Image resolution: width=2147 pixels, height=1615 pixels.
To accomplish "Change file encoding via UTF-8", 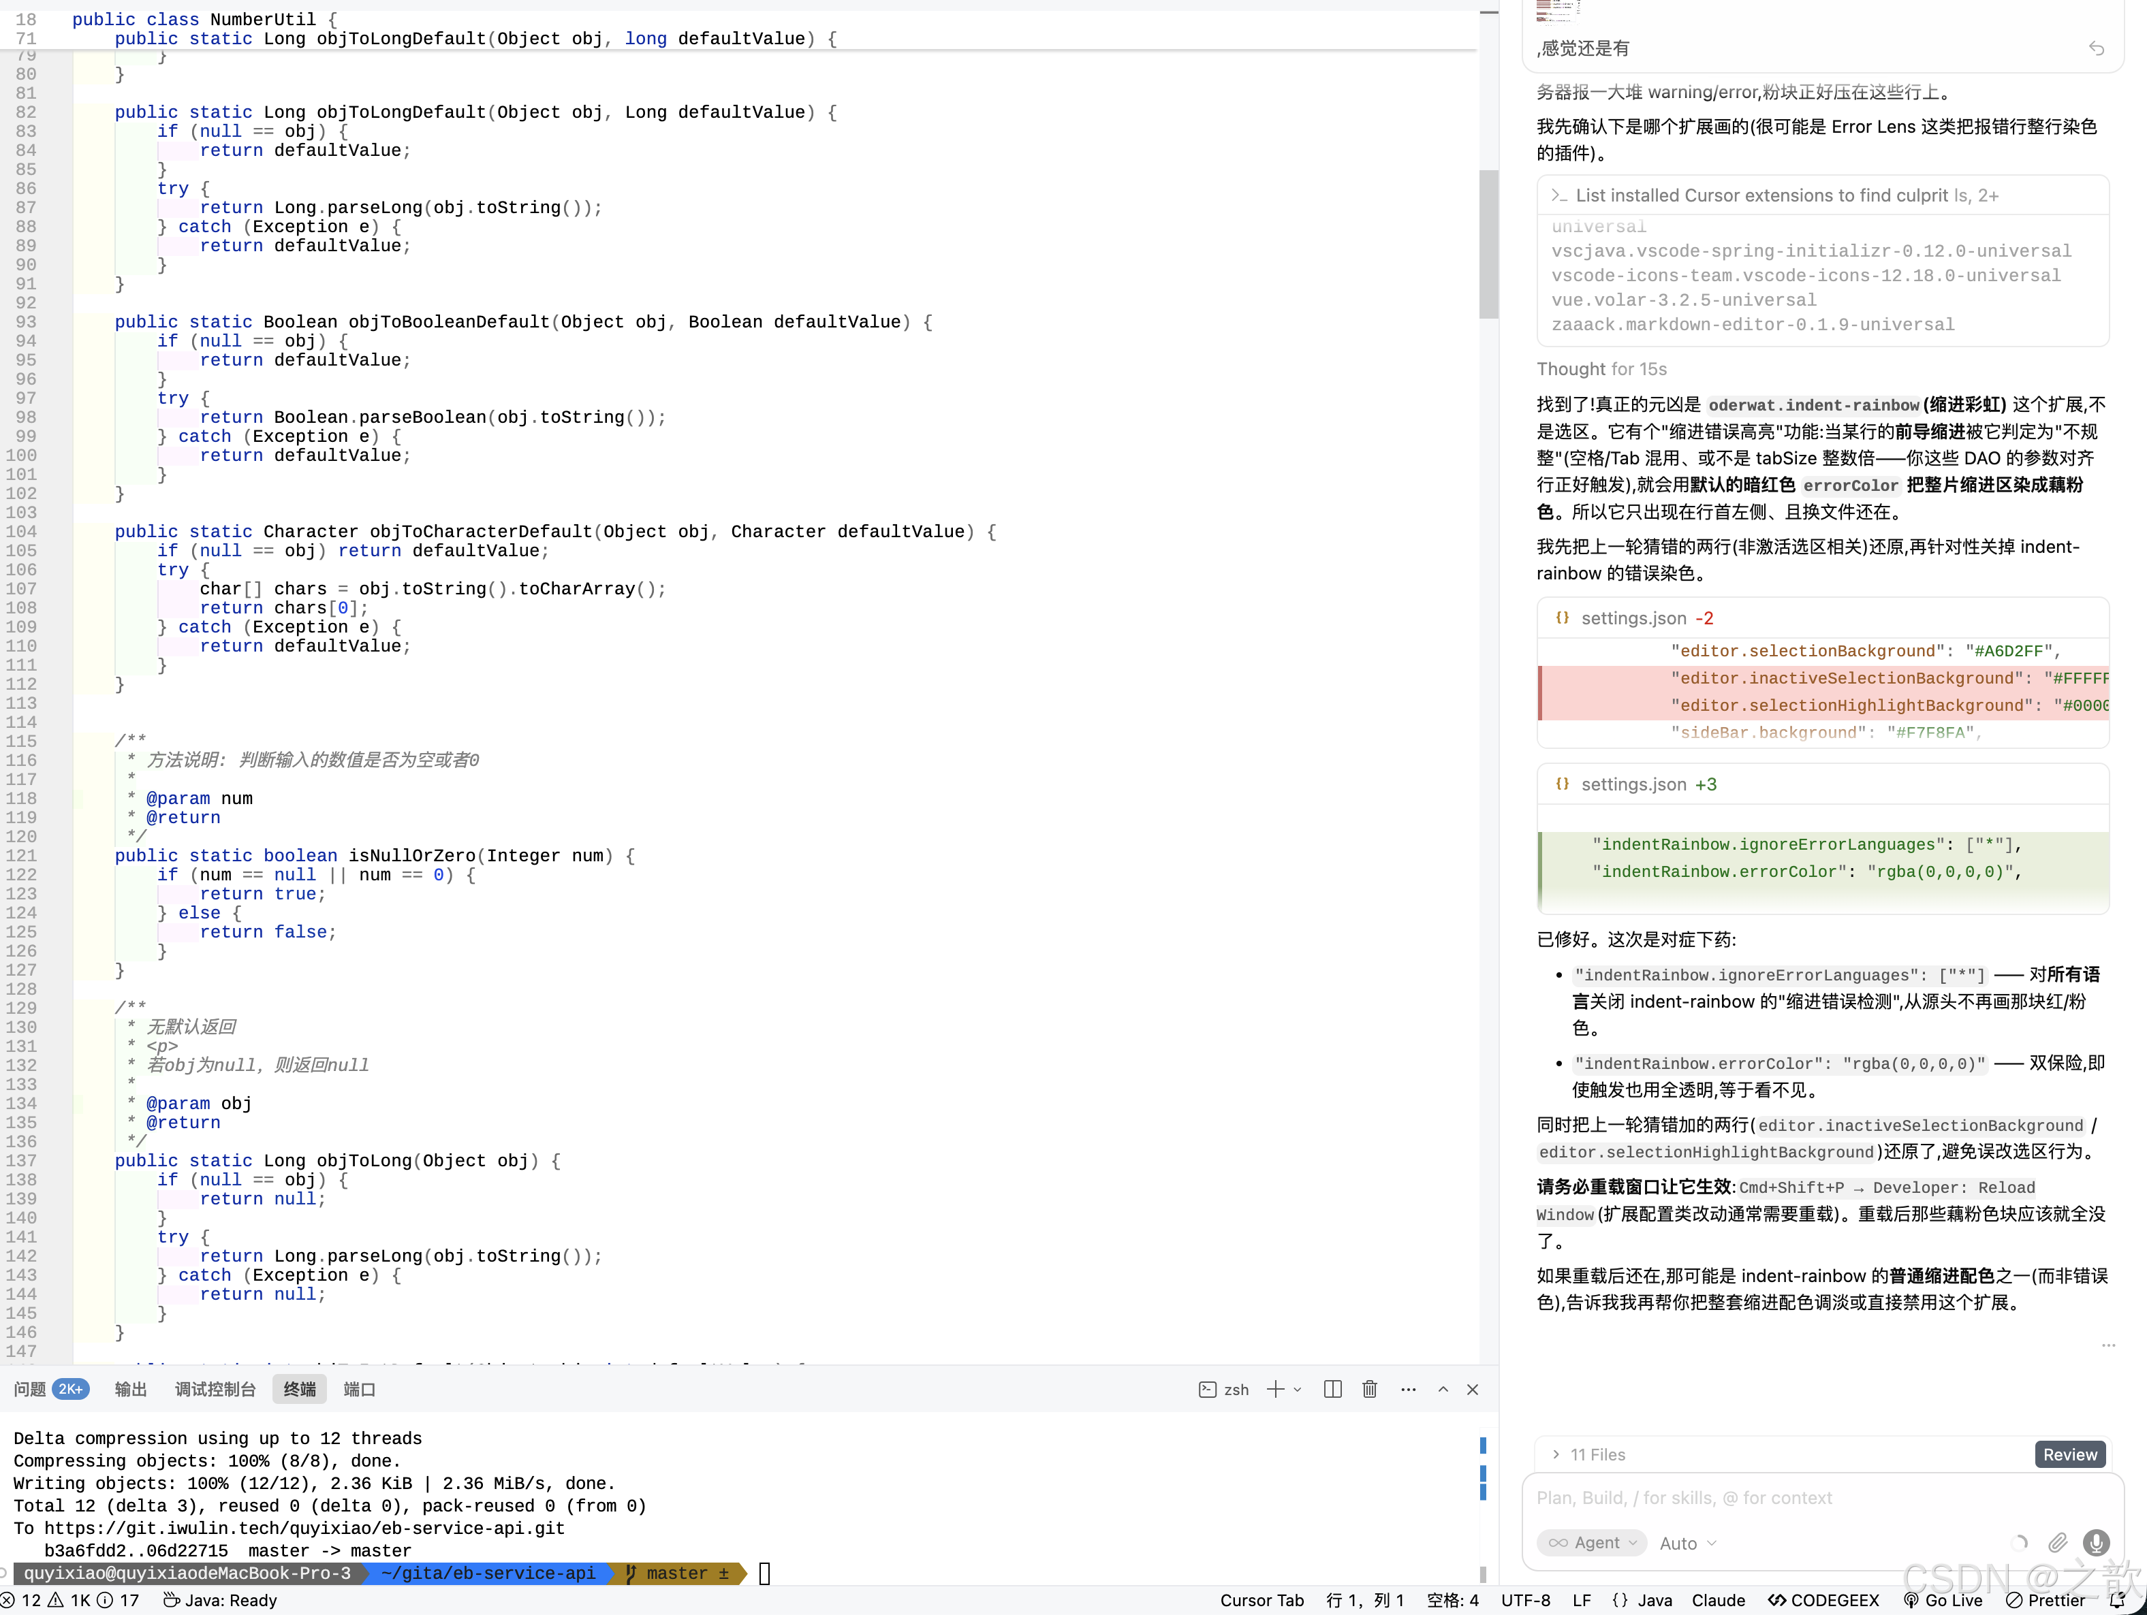I will (1525, 1599).
